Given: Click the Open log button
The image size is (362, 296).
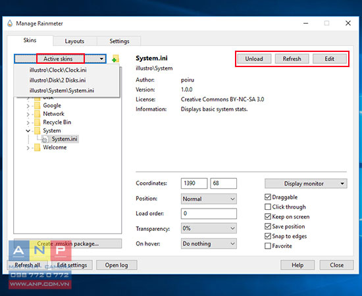Looking at the screenshot, I should click(116, 265).
